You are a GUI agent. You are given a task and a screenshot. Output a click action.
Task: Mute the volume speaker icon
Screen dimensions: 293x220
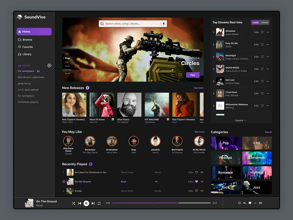(x=260, y=203)
